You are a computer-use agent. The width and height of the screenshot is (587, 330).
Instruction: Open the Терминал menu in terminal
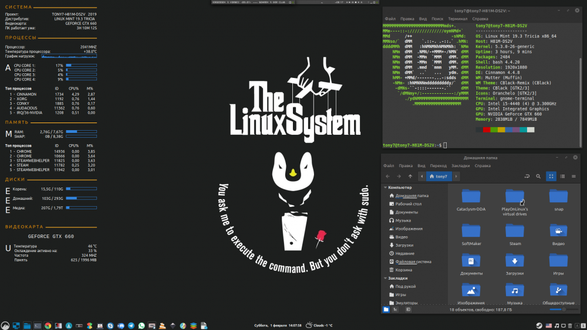click(458, 19)
